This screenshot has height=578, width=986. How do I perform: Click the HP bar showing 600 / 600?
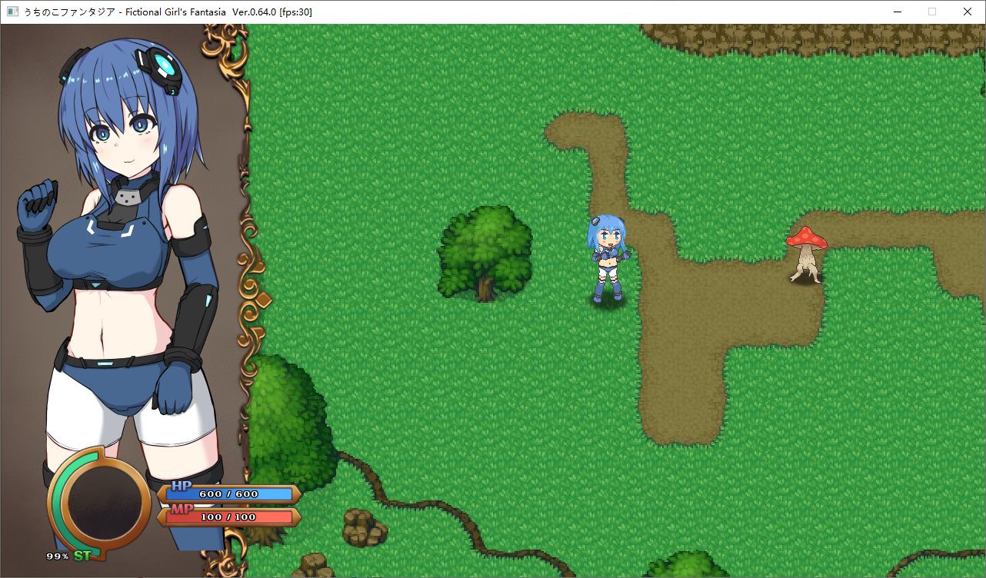[229, 493]
